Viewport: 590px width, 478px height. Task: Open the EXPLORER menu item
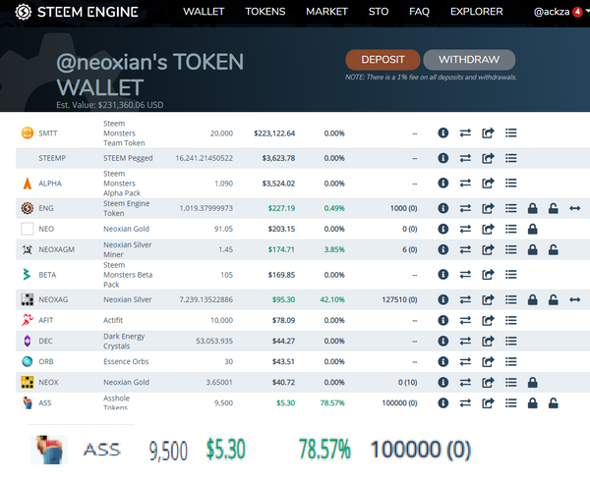(x=476, y=12)
